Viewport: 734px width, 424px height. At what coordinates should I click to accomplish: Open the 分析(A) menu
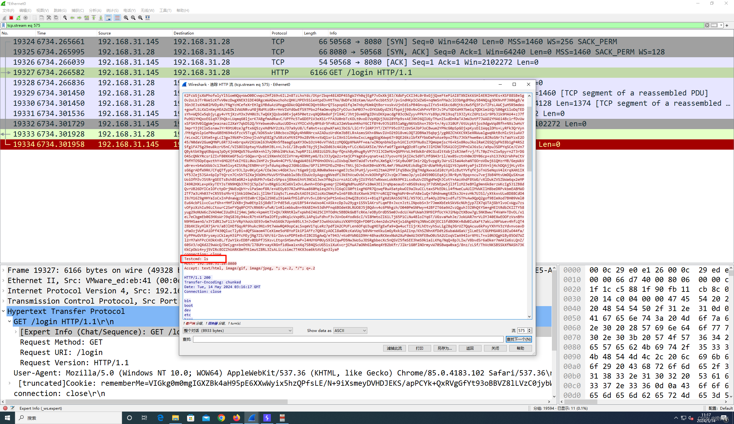coord(95,10)
